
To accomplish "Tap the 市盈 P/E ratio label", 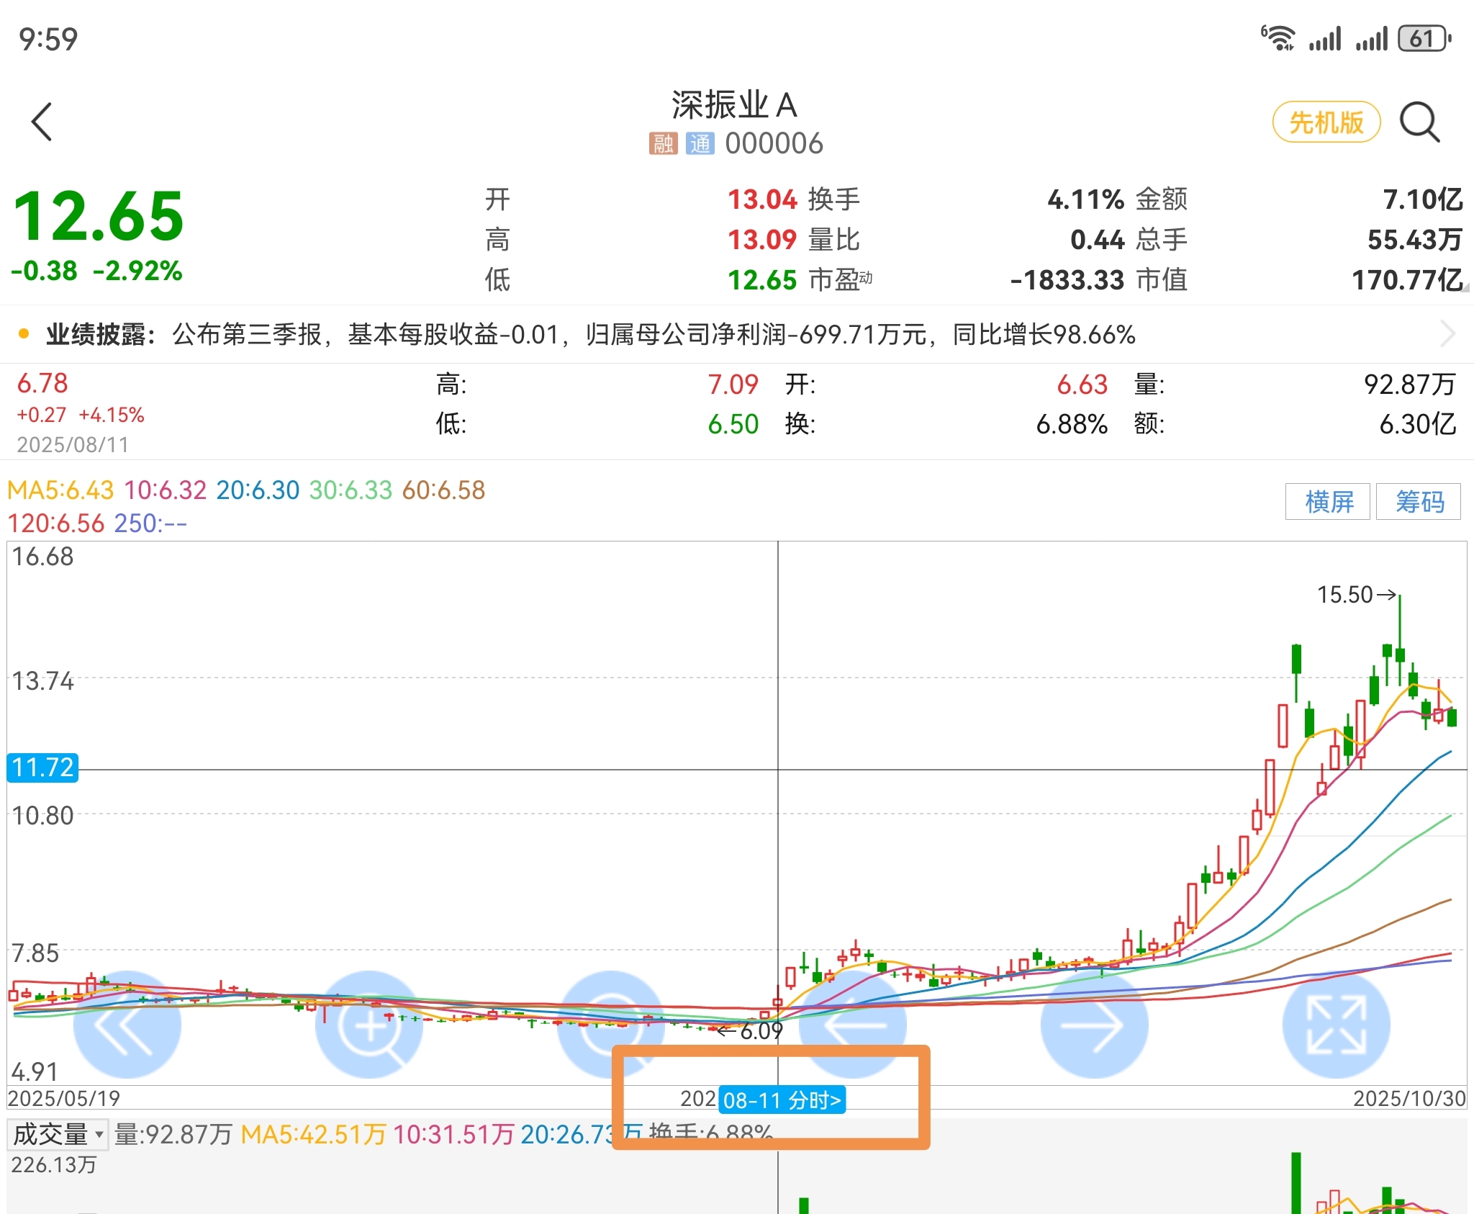I will (839, 279).
